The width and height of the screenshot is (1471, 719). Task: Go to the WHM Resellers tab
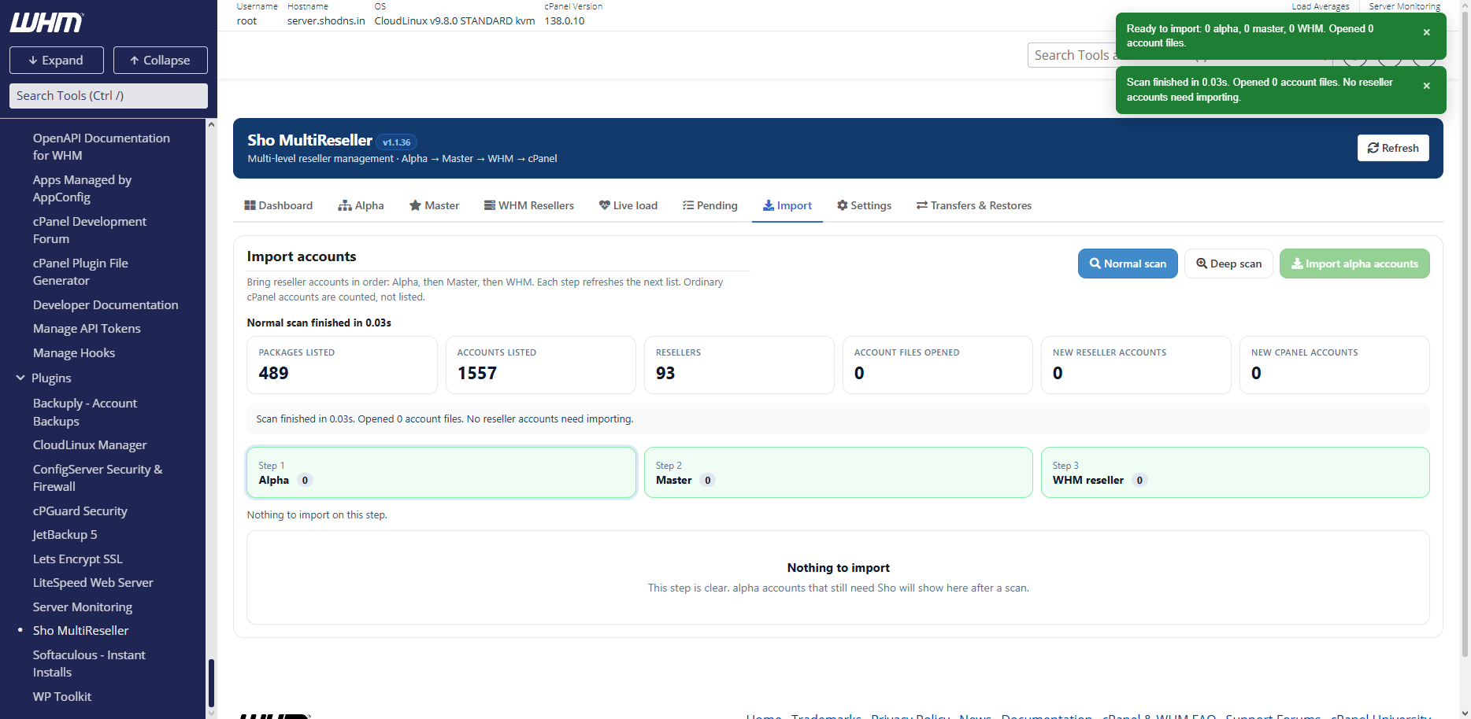(x=528, y=205)
